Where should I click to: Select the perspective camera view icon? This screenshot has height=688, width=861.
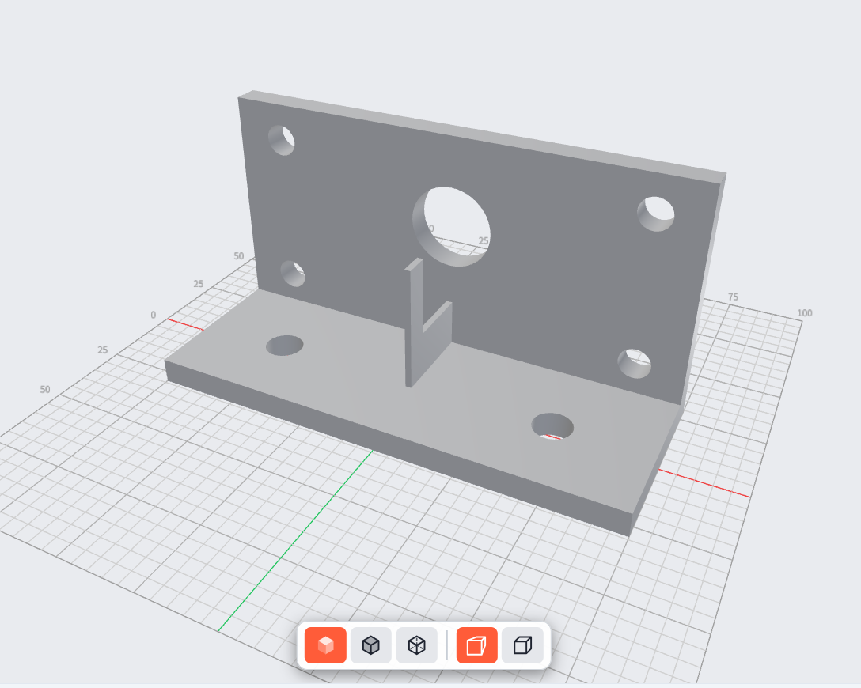476,645
